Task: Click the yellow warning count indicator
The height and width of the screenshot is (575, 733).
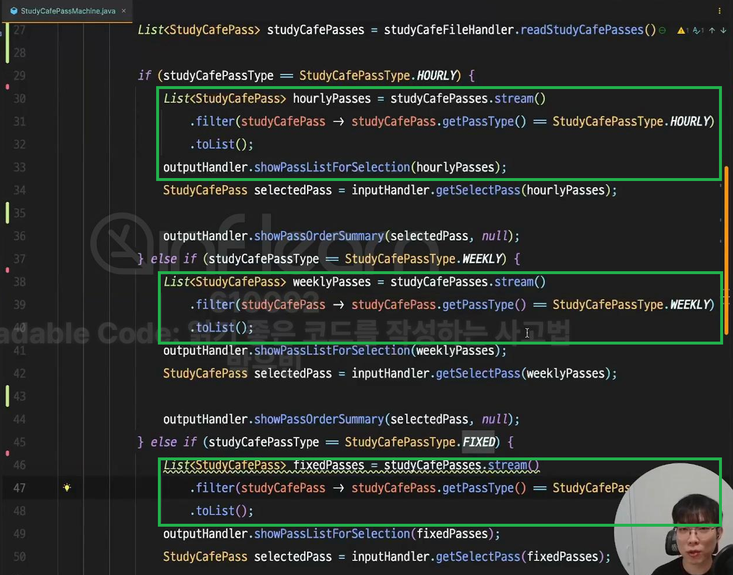Action: coord(682,30)
